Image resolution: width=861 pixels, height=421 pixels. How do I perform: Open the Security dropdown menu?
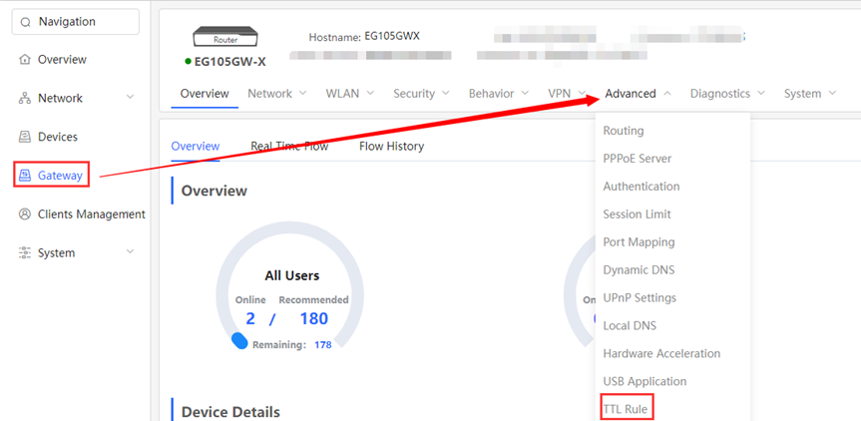click(421, 94)
